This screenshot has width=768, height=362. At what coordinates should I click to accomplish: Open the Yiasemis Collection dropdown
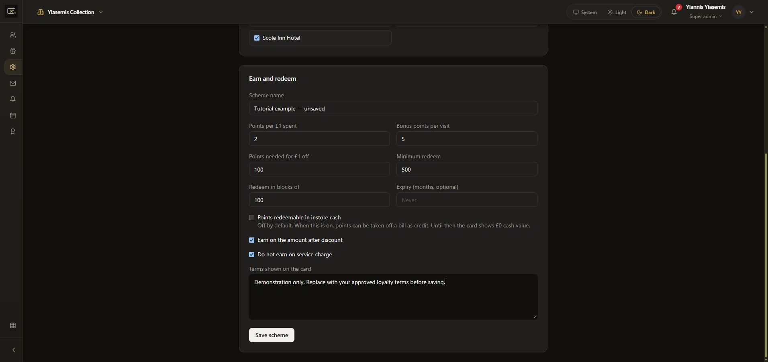pos(71,12)
